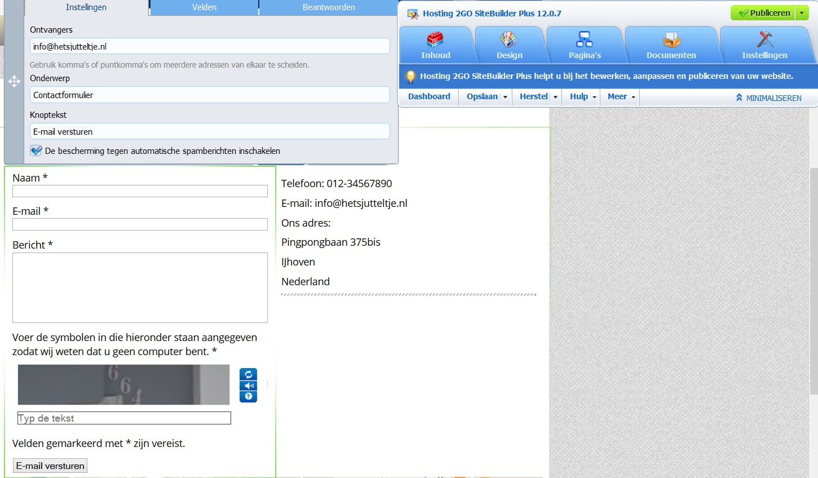Image resolution: width=818 pixels, height=478 pixels.
Task: Go to the Dashboard
Action: (429, 97)
